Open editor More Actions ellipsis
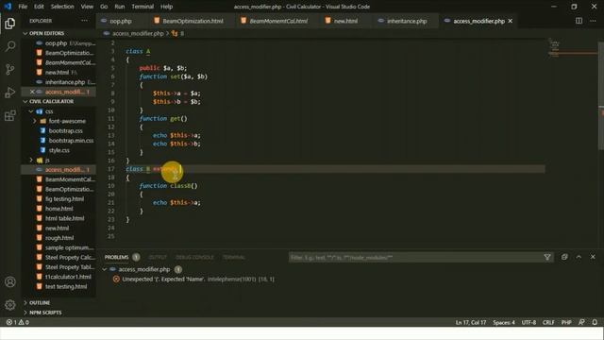This screenshot has height=340, width=604. 593,21
